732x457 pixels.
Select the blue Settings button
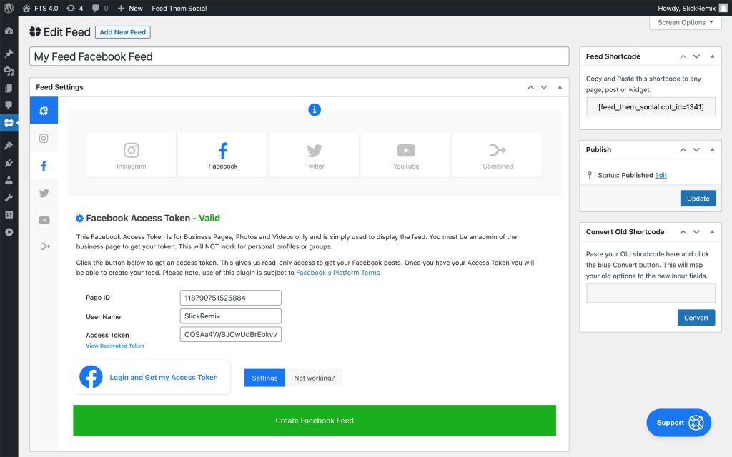pos(264,378)
